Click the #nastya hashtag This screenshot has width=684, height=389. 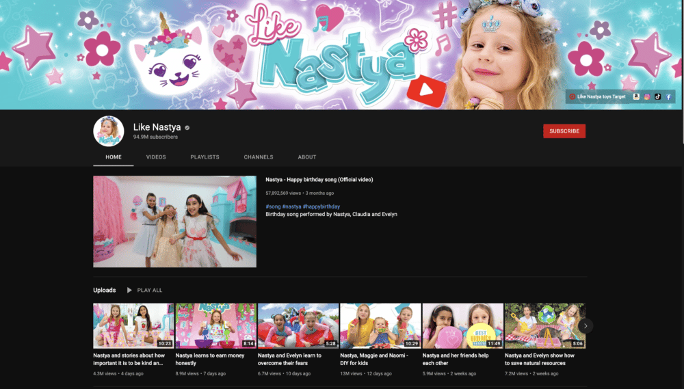tap(292, 206)
